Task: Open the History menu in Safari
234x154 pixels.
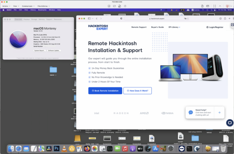Action: [33, 10]
